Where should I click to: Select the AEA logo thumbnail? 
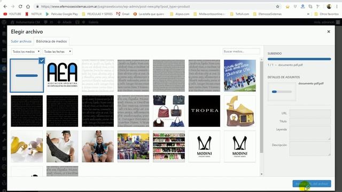(63, 76)
